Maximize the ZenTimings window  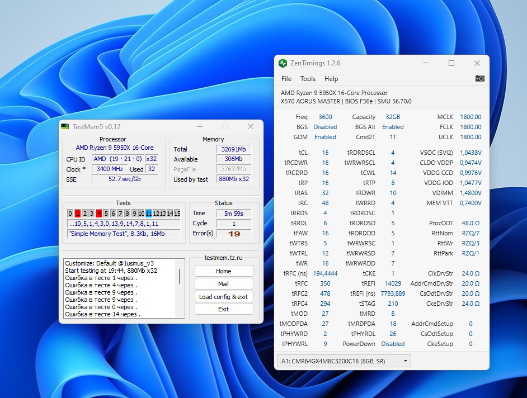point(451,63)
